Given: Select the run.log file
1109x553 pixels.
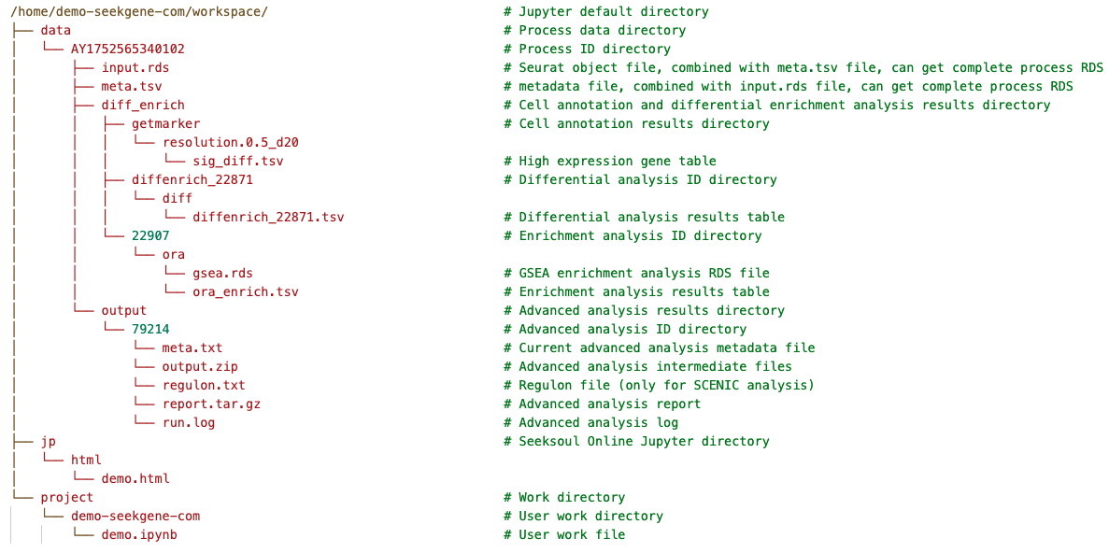Looking at the screenshot, I should pyautogui.click(x=189, y=423).
